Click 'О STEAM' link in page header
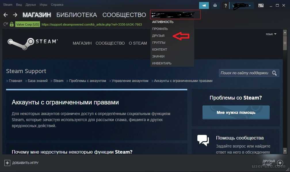 click(x=138, y=43)
